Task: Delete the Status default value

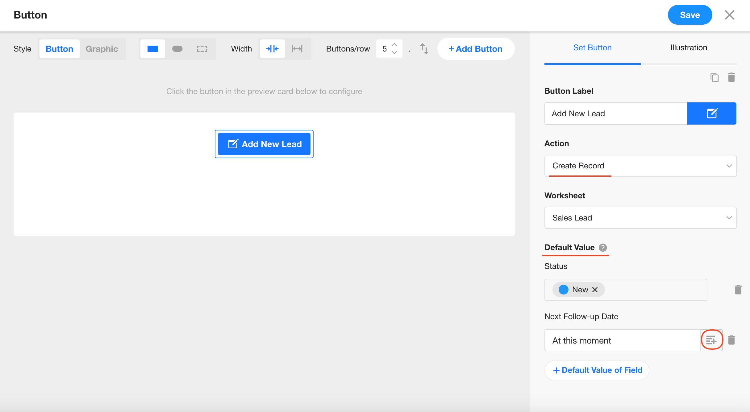Action: 738,290
